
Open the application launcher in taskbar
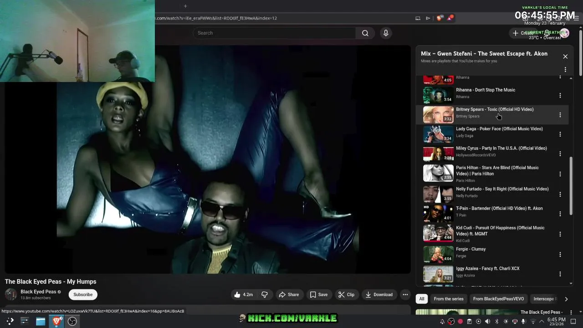(x=10, y=321)
